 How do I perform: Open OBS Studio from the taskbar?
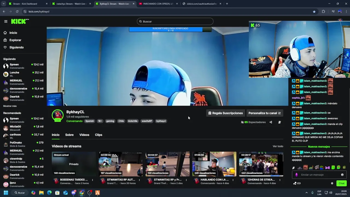tap(89, 193)
